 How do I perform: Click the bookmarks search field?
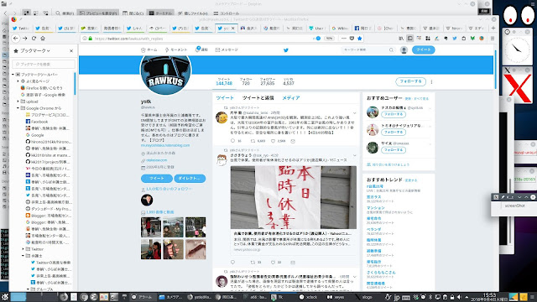[44, 64]
